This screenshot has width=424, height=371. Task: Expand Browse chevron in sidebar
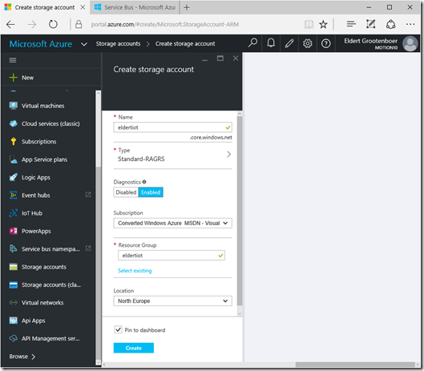33,357
